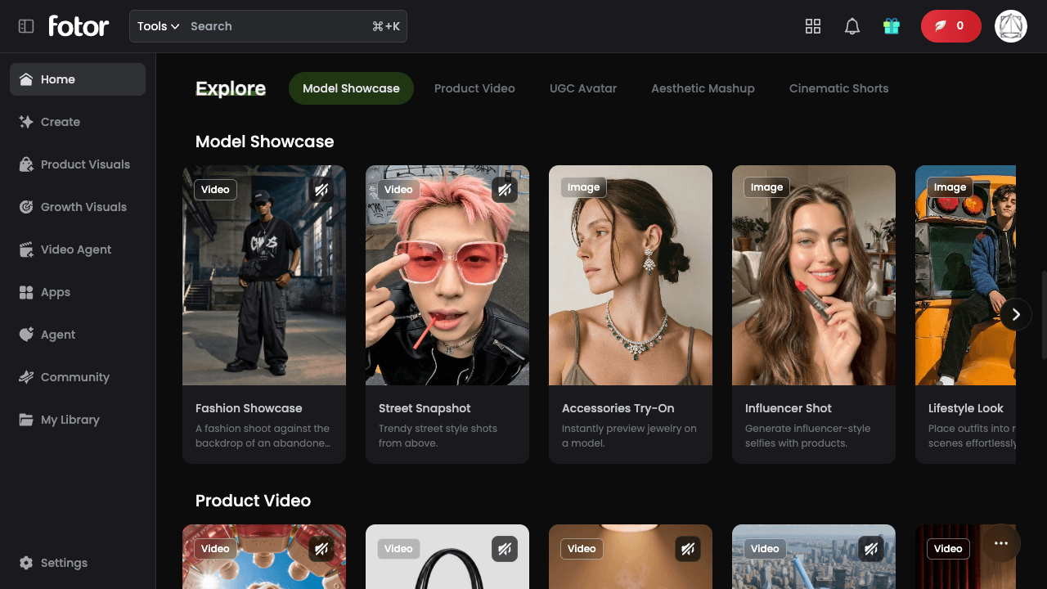Open the Lifestyle Look template

pos(966,314)
